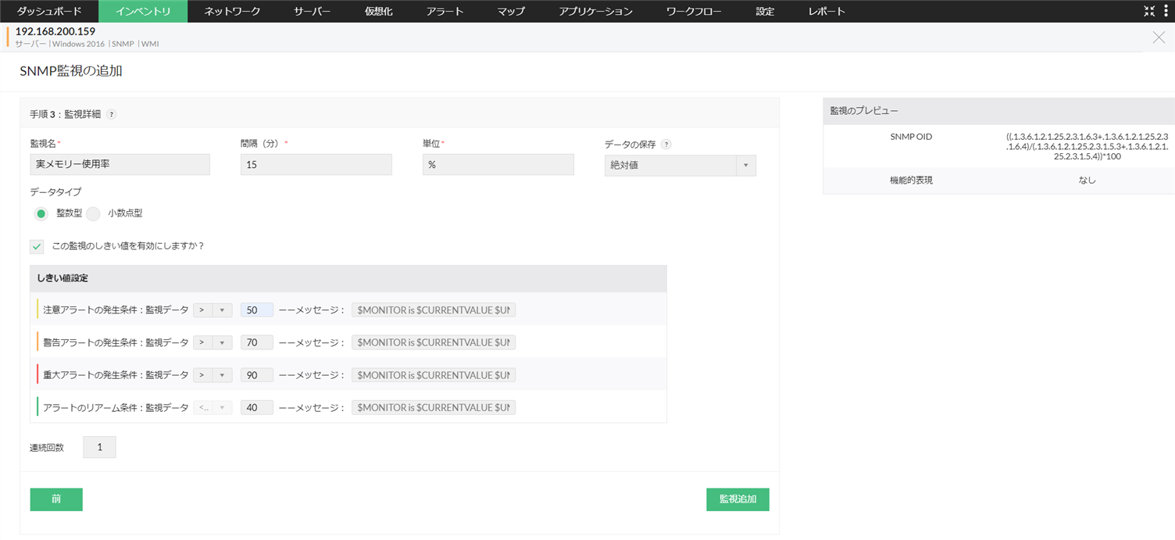Go to the レポート tab
Image resolution: width=1175 pixels, height=540 pixels.
[x=827, y=11]
